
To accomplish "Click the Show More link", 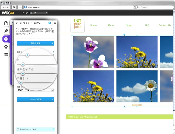I will tap(137, 105).
